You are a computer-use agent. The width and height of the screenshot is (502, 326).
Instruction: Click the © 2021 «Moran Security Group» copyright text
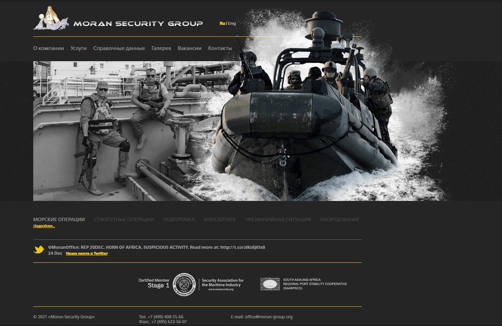64,317
